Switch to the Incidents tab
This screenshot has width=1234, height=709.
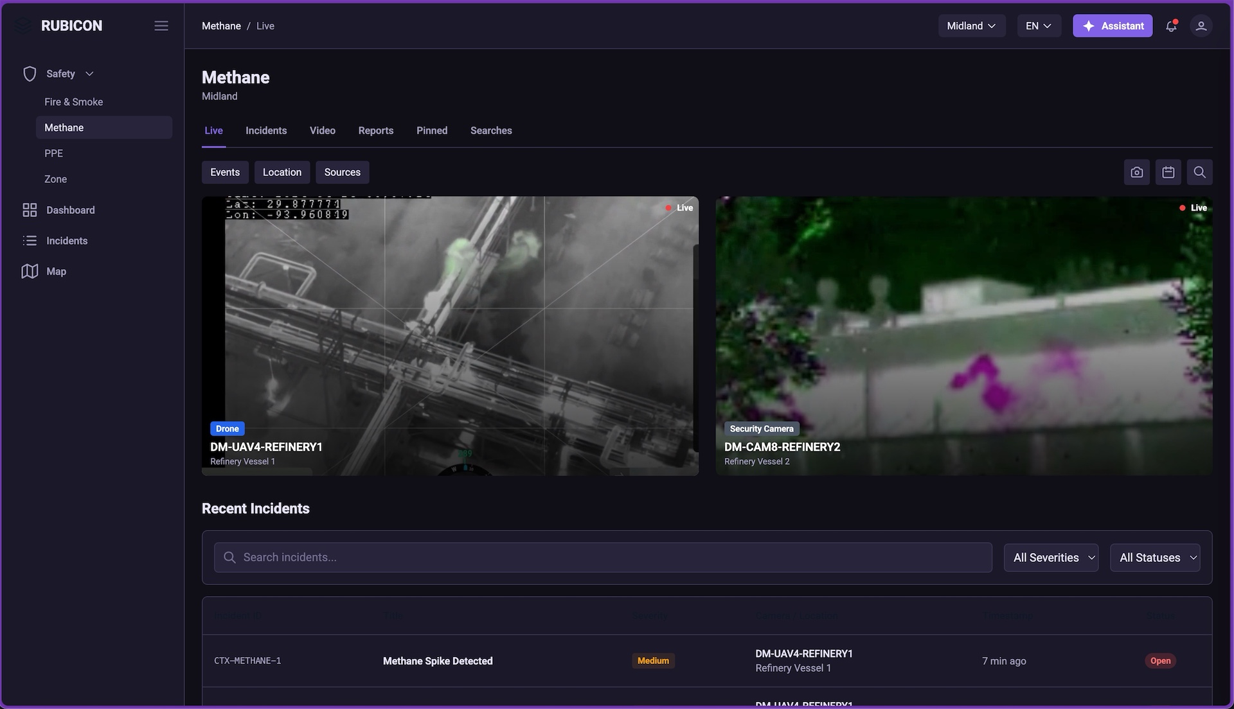click(x=266, y=130)
